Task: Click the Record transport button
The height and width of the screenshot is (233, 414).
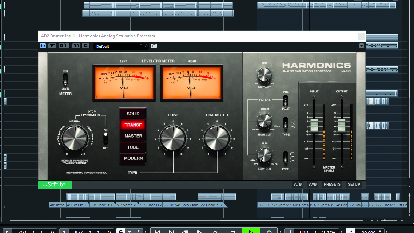Action: pyautogui.click(x=269, y=232)
